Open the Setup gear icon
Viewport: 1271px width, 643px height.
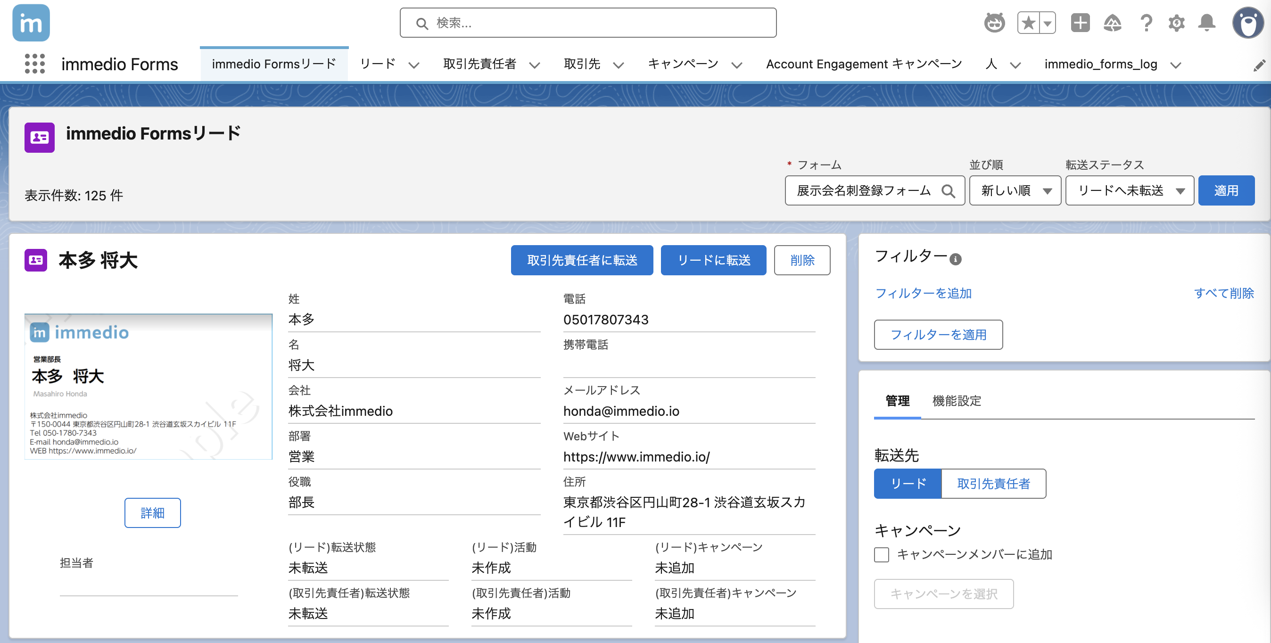tap(1176, 23)
